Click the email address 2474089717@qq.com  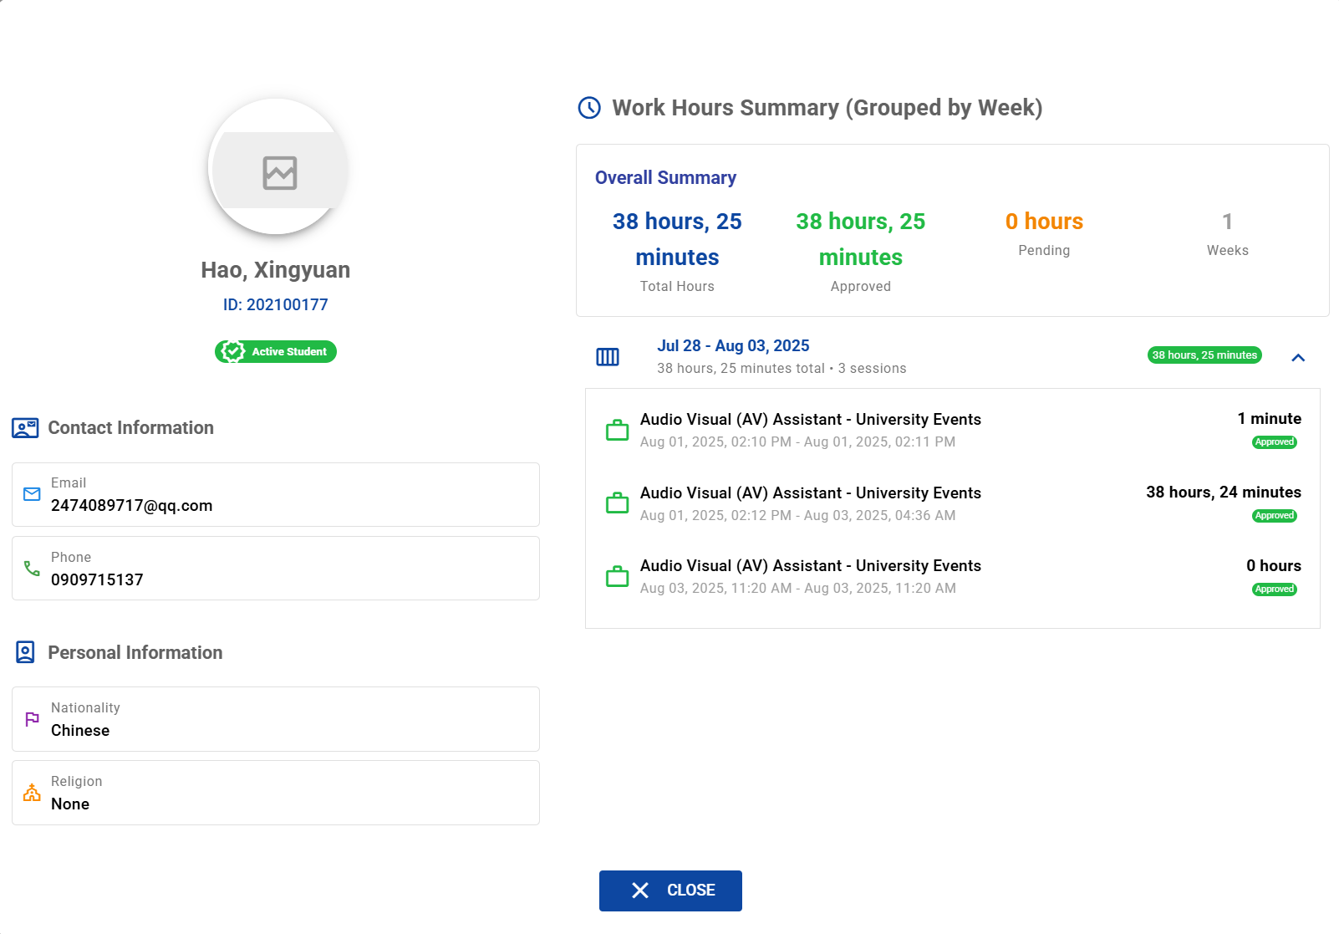[131, 506]
